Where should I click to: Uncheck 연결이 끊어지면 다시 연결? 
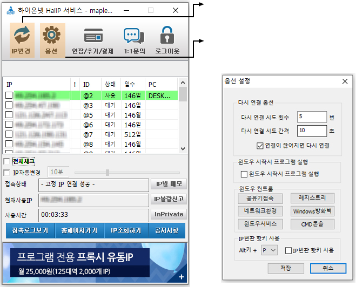click(x=260, y=146)
